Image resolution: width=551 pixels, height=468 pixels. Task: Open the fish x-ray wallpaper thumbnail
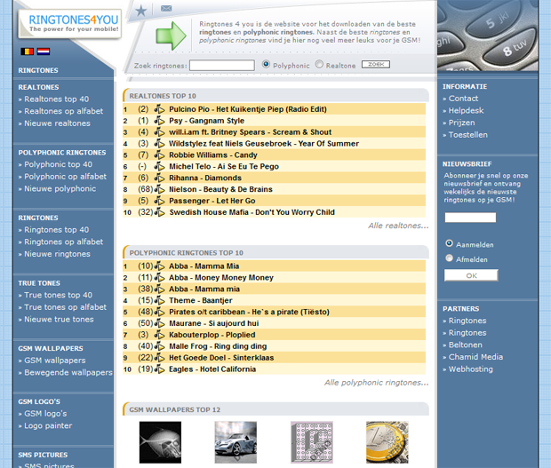pyautogui.click(x=160, y=442)
